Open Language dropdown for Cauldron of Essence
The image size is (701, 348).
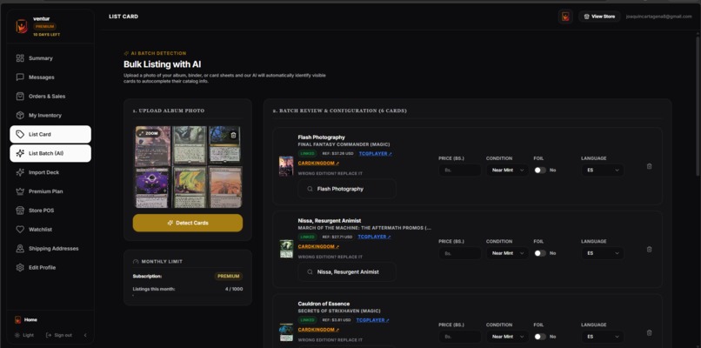pyautogui.click(x=603, y=337)
